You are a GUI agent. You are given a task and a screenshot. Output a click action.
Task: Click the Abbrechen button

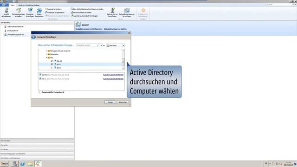pyautogui.click(x=123, y=102)
